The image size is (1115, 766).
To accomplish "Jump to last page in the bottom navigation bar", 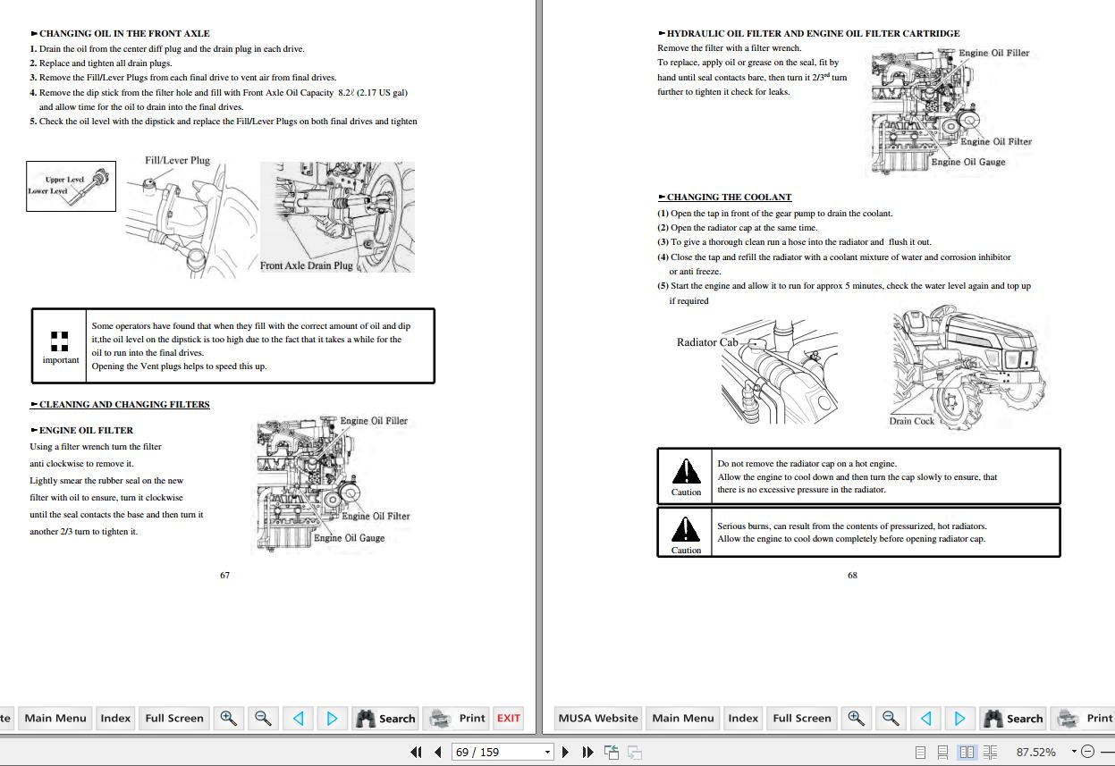I will click(587, 752).
